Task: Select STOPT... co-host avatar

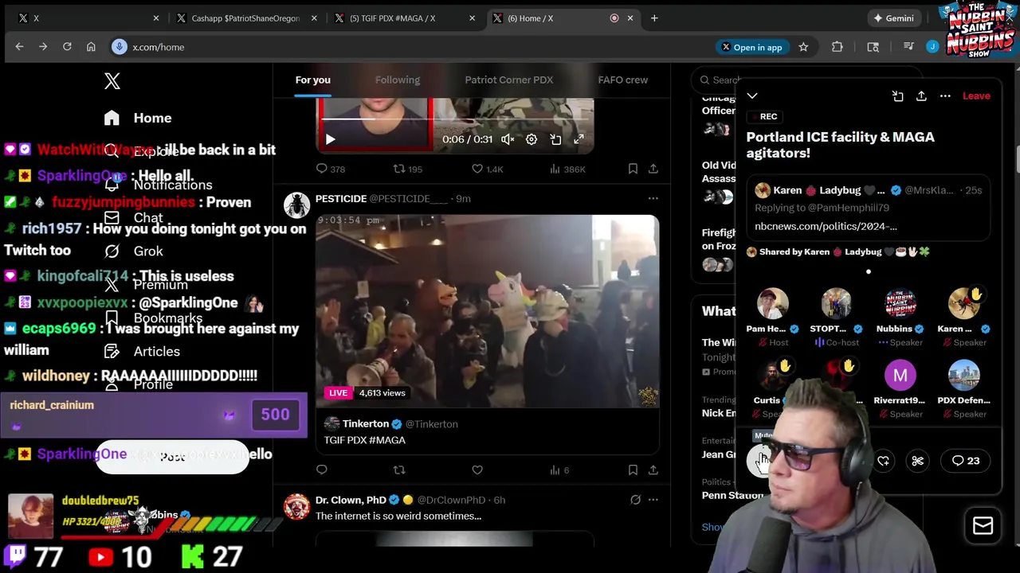Action: click(x=836, y=303)
